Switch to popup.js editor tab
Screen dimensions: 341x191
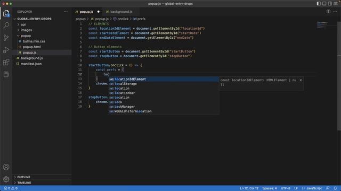click(86, 12)
